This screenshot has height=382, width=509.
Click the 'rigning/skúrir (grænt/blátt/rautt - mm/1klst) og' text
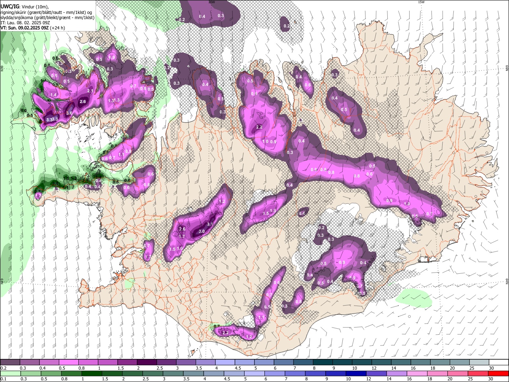click(46, 12)
